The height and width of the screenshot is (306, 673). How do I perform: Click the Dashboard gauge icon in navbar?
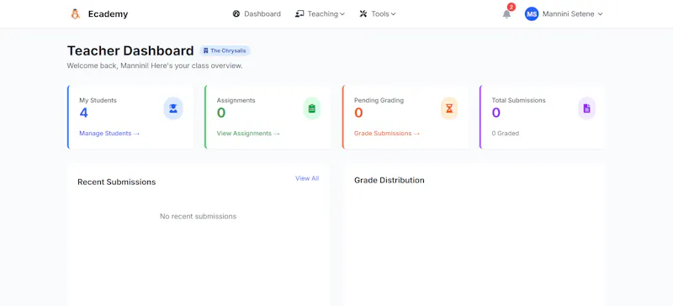[236, 13]
